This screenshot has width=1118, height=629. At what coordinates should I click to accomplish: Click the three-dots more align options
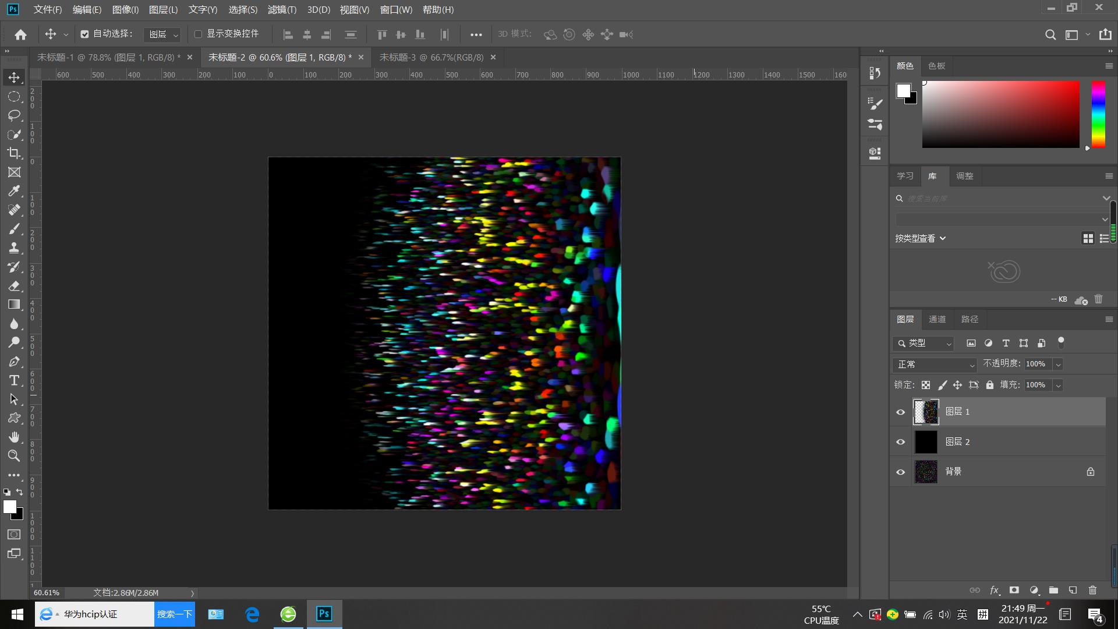(476, 35)
